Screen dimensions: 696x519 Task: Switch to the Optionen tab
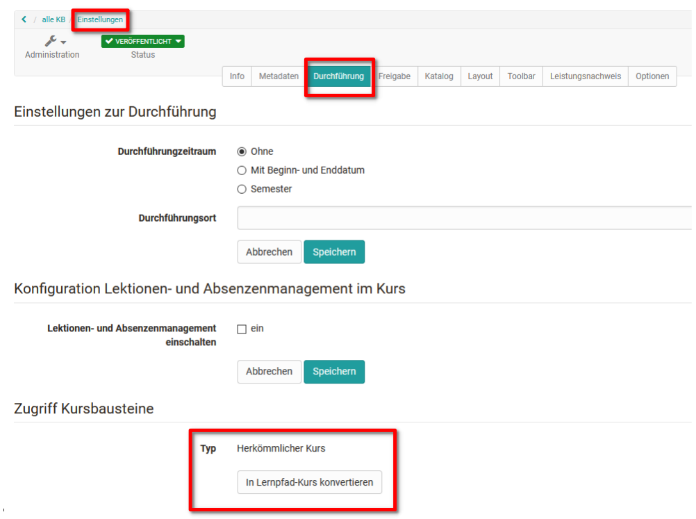click(x=652, y=76)
